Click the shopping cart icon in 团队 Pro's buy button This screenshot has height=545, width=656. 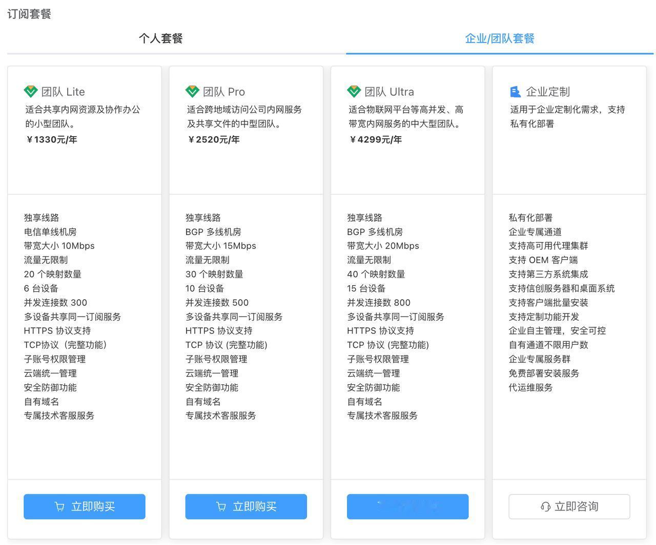[221, 506]
